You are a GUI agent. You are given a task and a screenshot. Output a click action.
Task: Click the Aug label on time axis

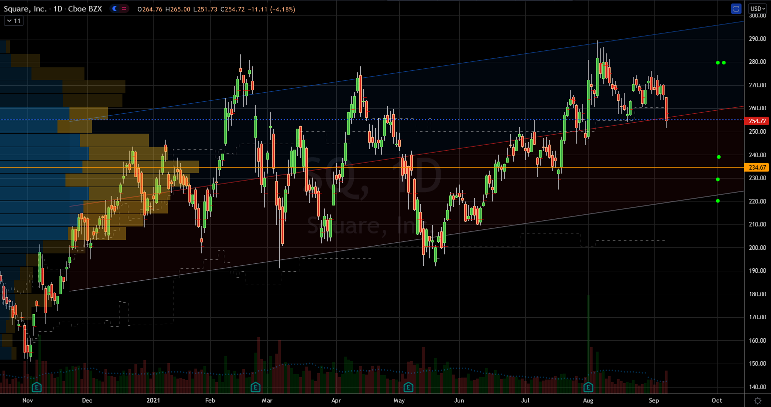pyautogui.click(x=588, y=401)
